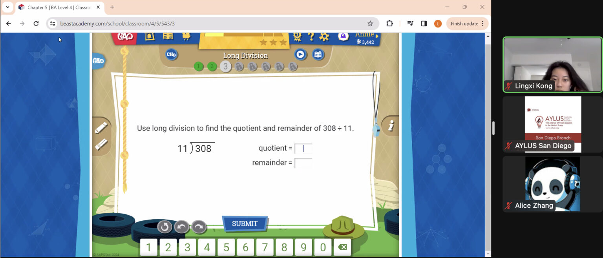Open the book library icon
This screenshot has height=258, width=603.
168,36
